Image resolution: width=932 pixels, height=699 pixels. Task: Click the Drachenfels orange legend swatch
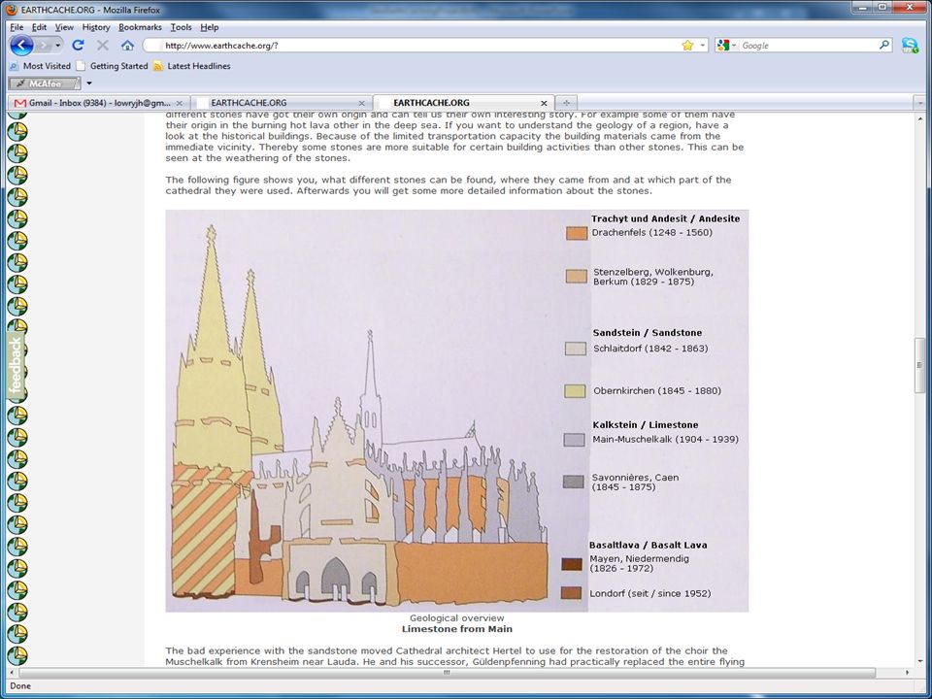point(577,233)
